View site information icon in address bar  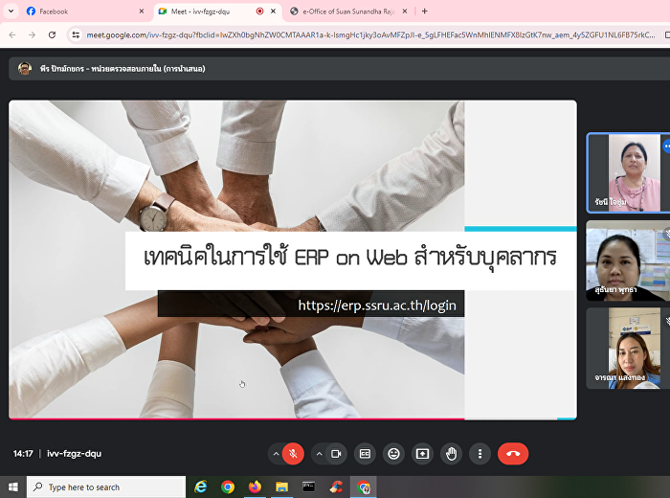76,35
